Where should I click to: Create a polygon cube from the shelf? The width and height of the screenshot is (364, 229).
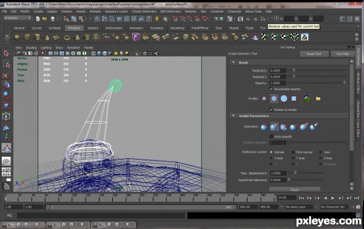point(27,37)
